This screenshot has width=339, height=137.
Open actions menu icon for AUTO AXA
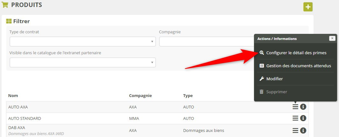(x=295, y=107)
